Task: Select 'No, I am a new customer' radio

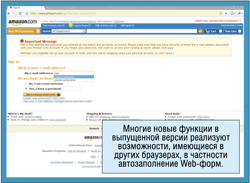Action: point(26,84)
